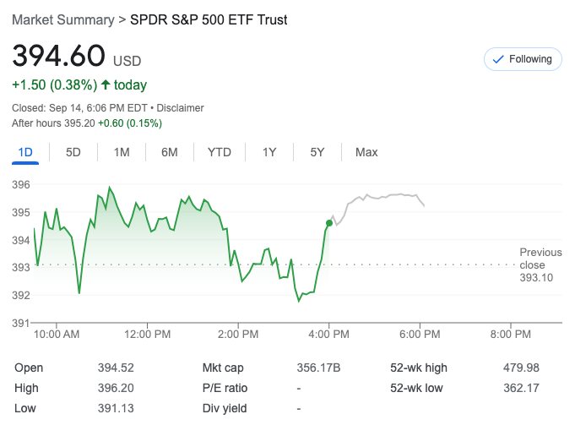Show the 1M chart range
The height and width of the screenshot is (425, 575).
pos(122,152)
